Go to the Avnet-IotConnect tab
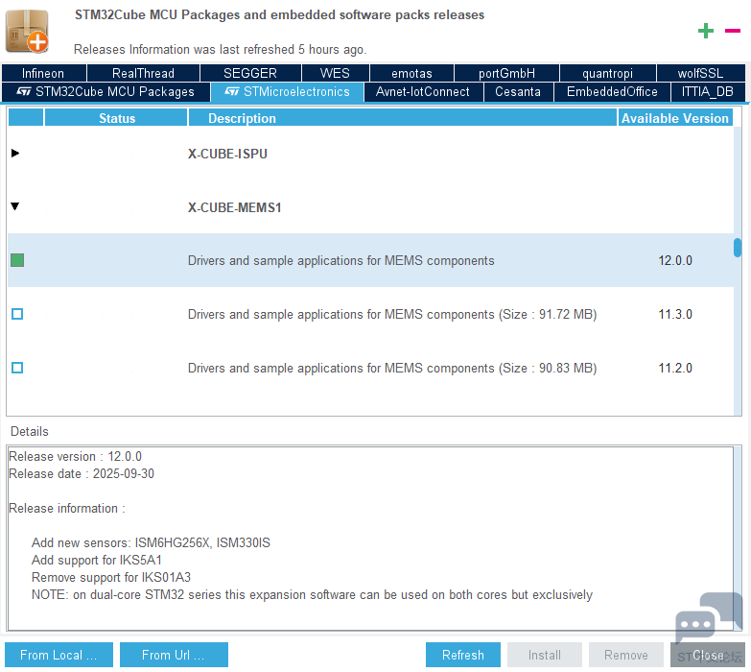The height and width of the screenshot is (672, 751). click(423, 92)
